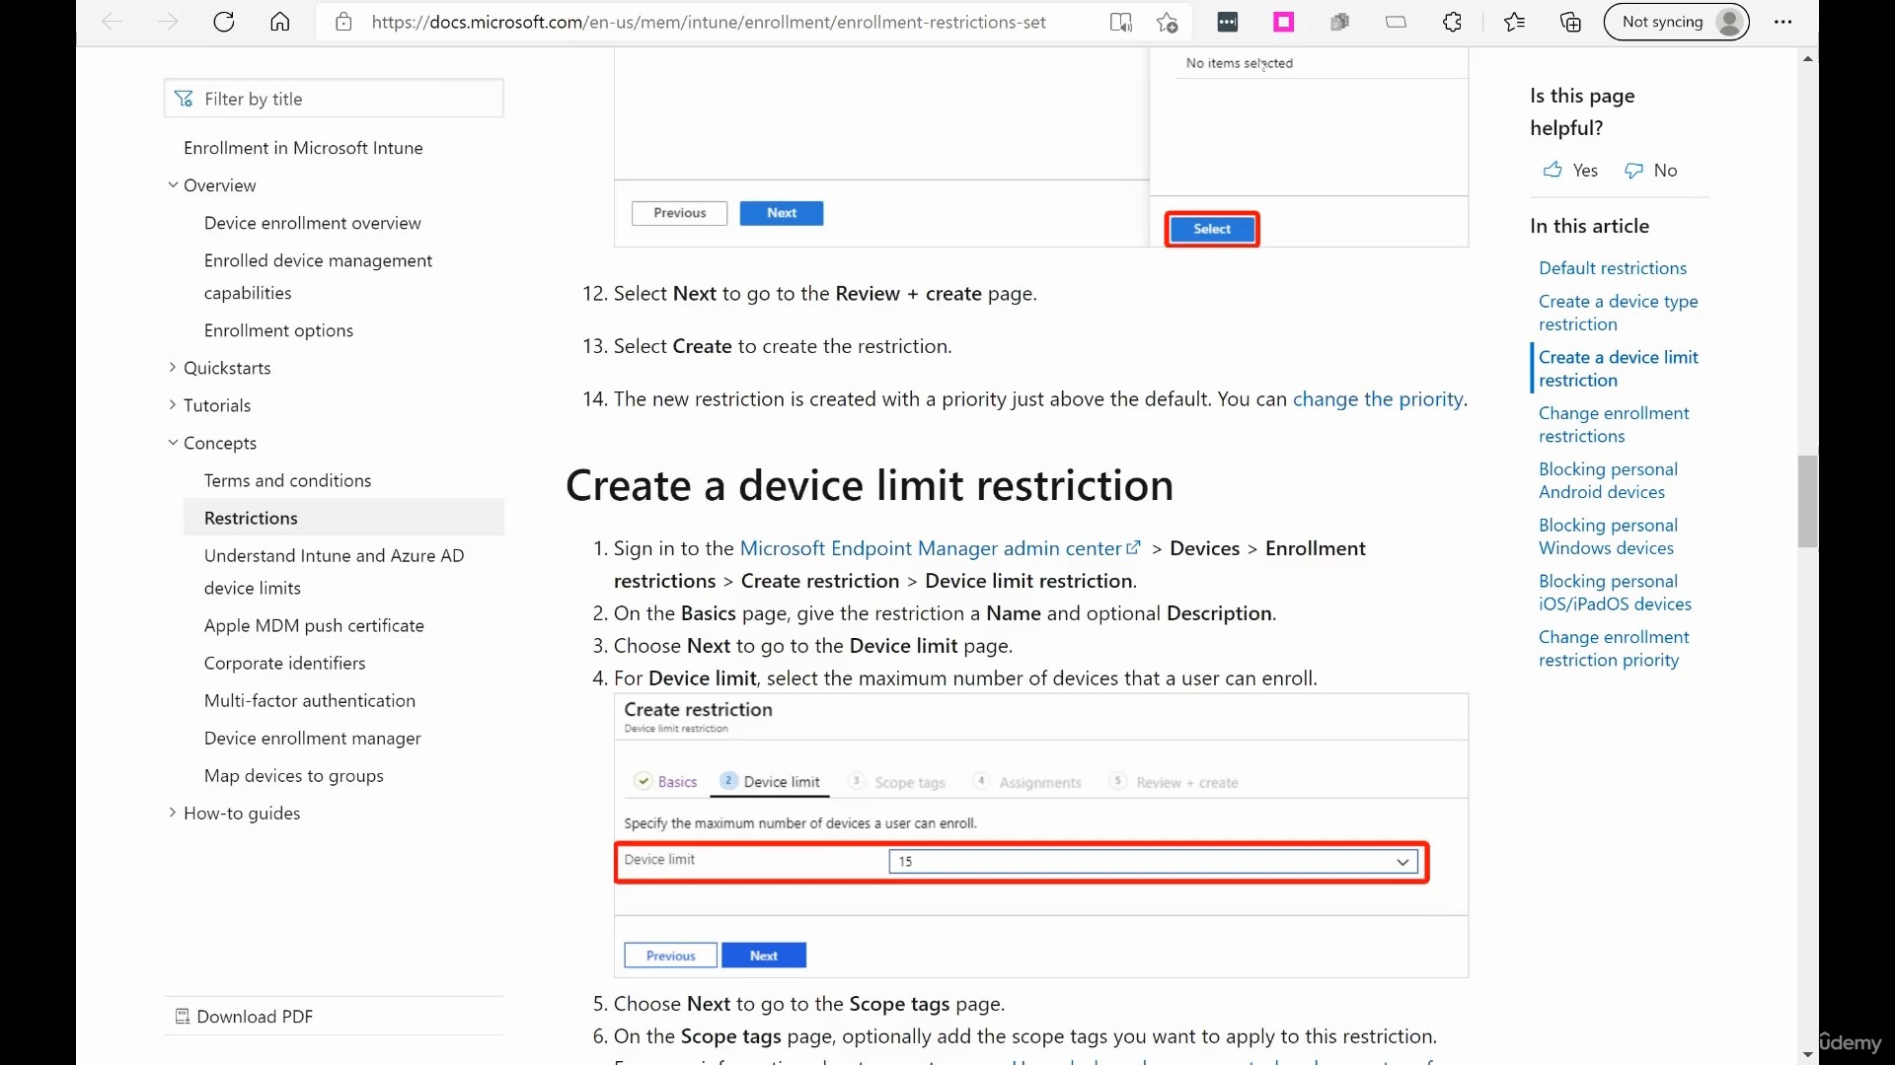Jump to Change enrollment restriction priority
The image size is (1895, 1065).
(x=1614, y=650)
